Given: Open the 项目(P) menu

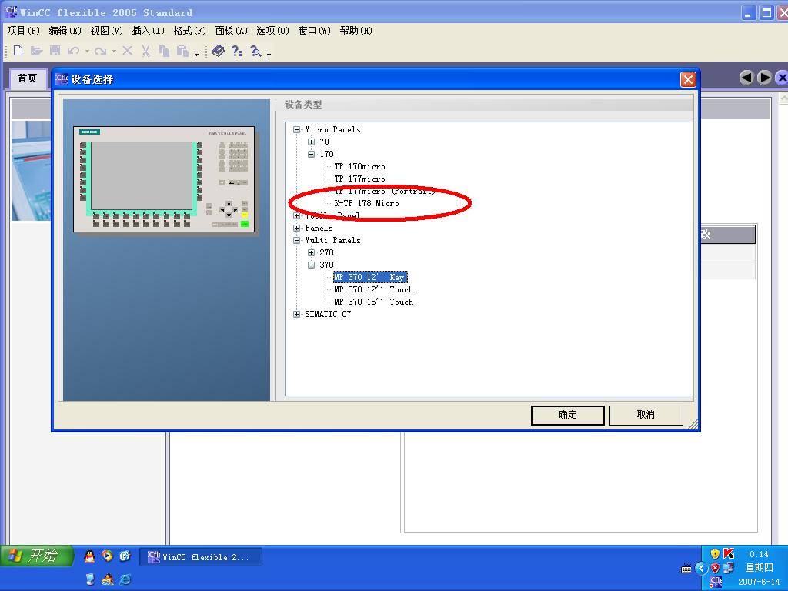Looking at the screenshot, I should click(23, 31).
